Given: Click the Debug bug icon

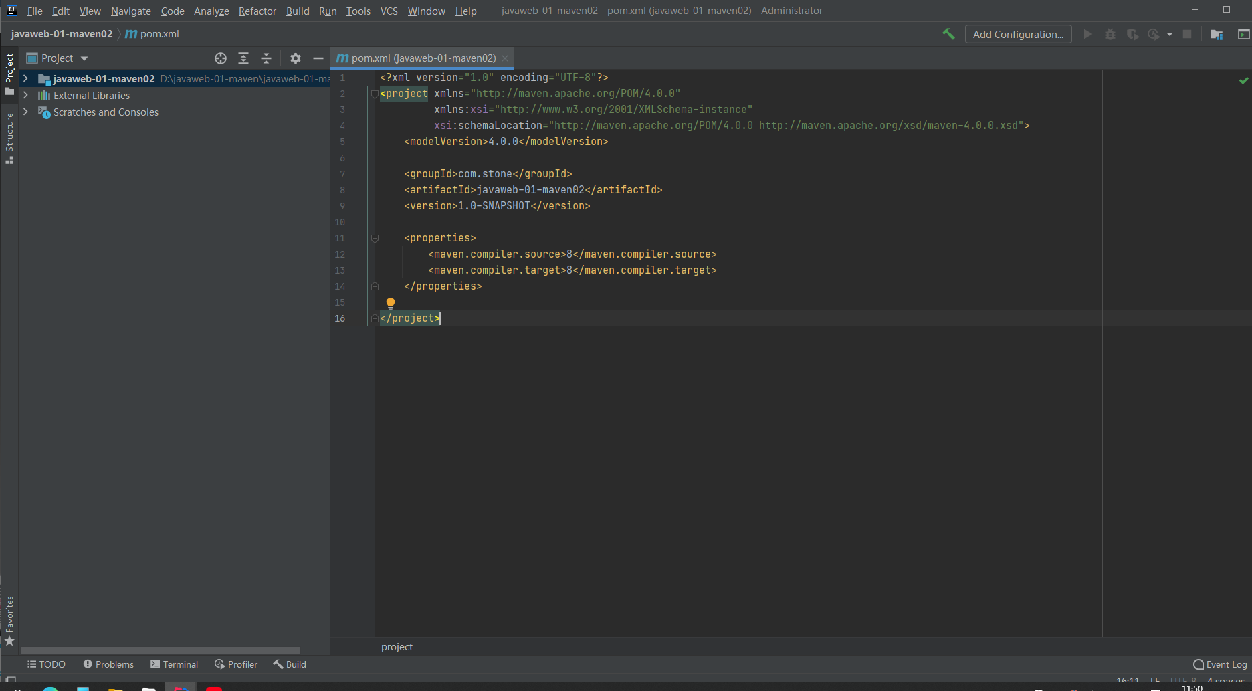Looking at the screenshot, I should point(1110,34).
